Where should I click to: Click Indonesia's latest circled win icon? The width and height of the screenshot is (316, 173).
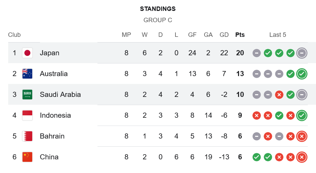tap(302, 115)
